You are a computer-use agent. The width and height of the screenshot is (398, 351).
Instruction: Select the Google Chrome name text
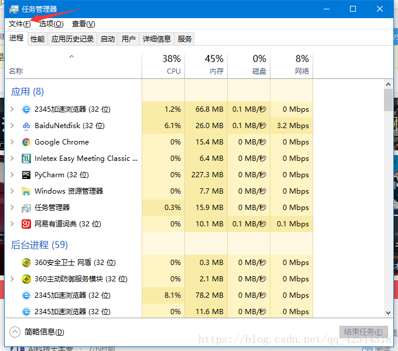61,142
